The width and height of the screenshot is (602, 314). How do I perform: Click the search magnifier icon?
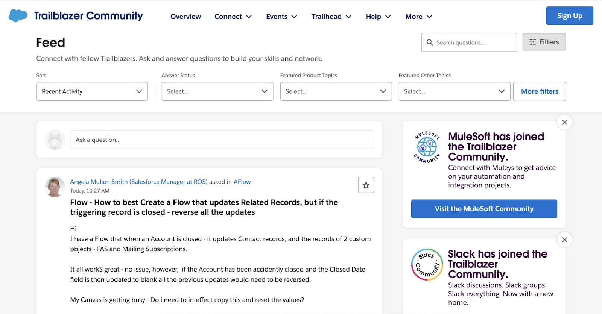(x=430, y=42)
